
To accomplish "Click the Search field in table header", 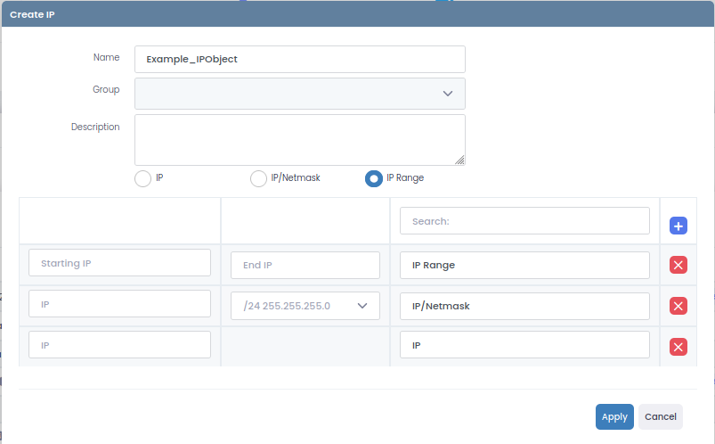I will 524,221.
